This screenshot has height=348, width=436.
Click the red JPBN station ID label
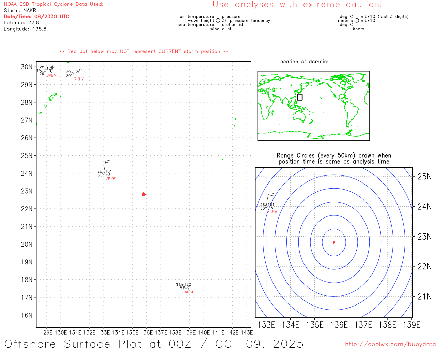[51, 76]
